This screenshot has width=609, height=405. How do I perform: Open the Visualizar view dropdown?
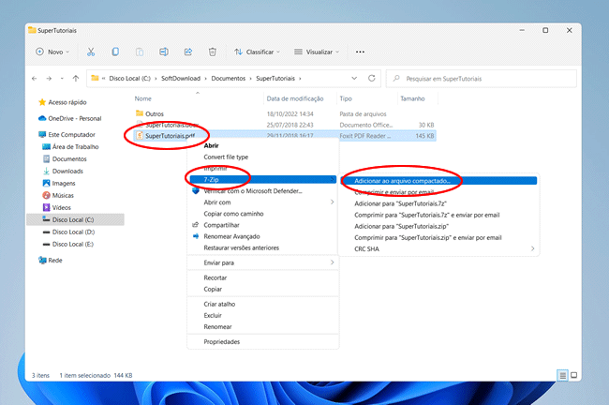317,52
